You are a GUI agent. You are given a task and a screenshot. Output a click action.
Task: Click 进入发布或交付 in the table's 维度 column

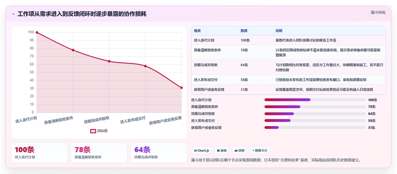pyautogui.click(x=206, y=80)
